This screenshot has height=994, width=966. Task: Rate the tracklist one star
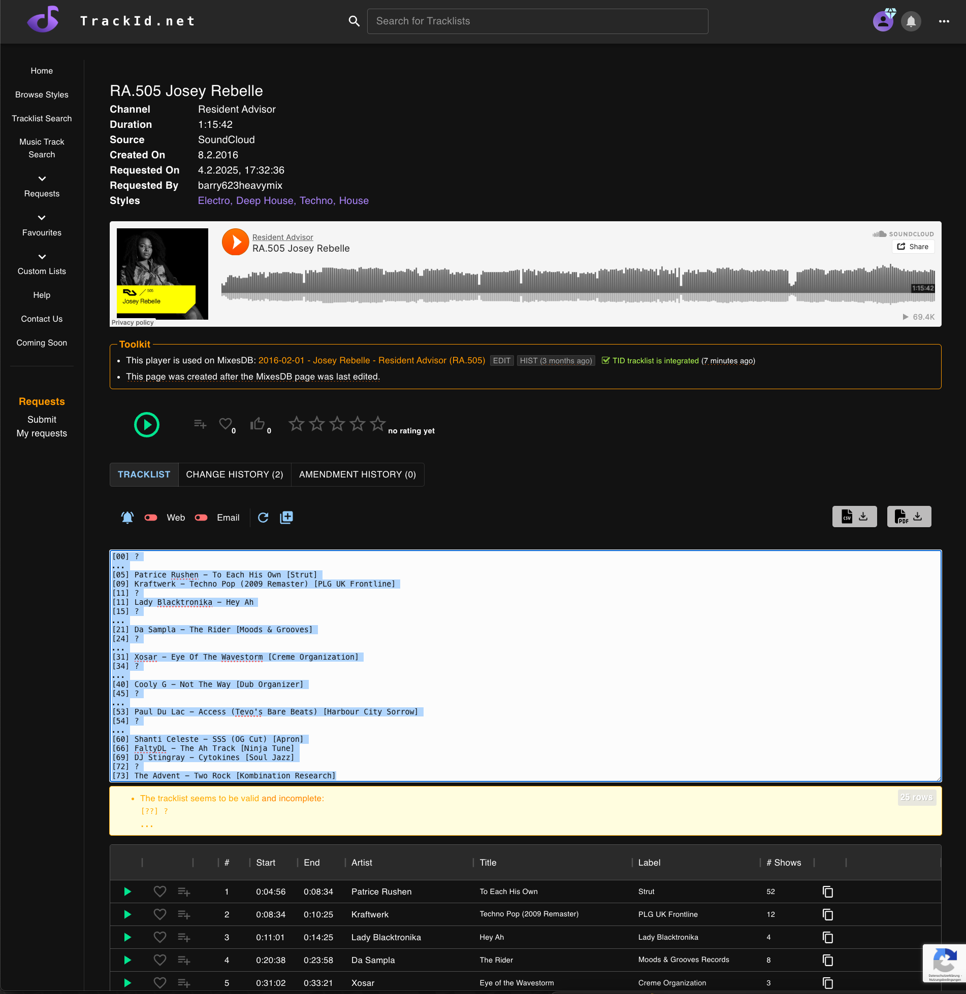pyautogui.click(x=297, y=424)
